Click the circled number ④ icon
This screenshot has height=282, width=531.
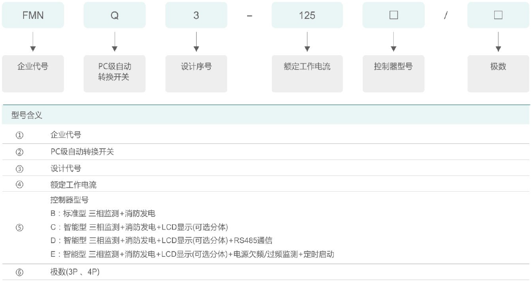pos(19,184)
